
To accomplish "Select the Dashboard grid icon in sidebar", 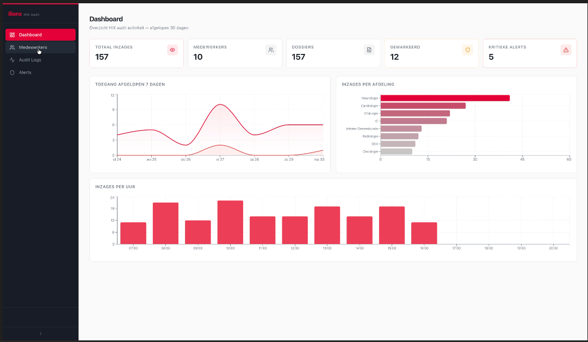I will point(11,34).
